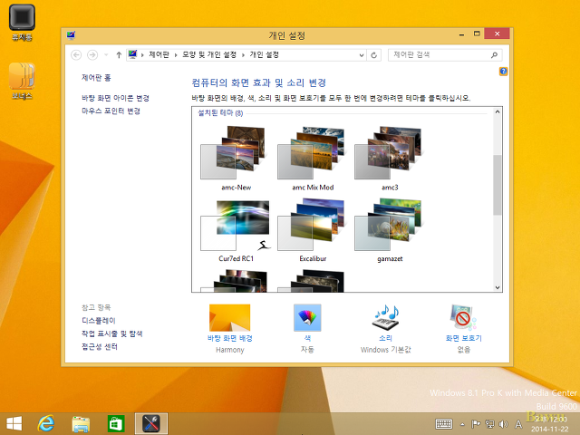580x435 pixels.
Task: Open 화면 보호기 screen saver settings
Action: pos(463,328)
